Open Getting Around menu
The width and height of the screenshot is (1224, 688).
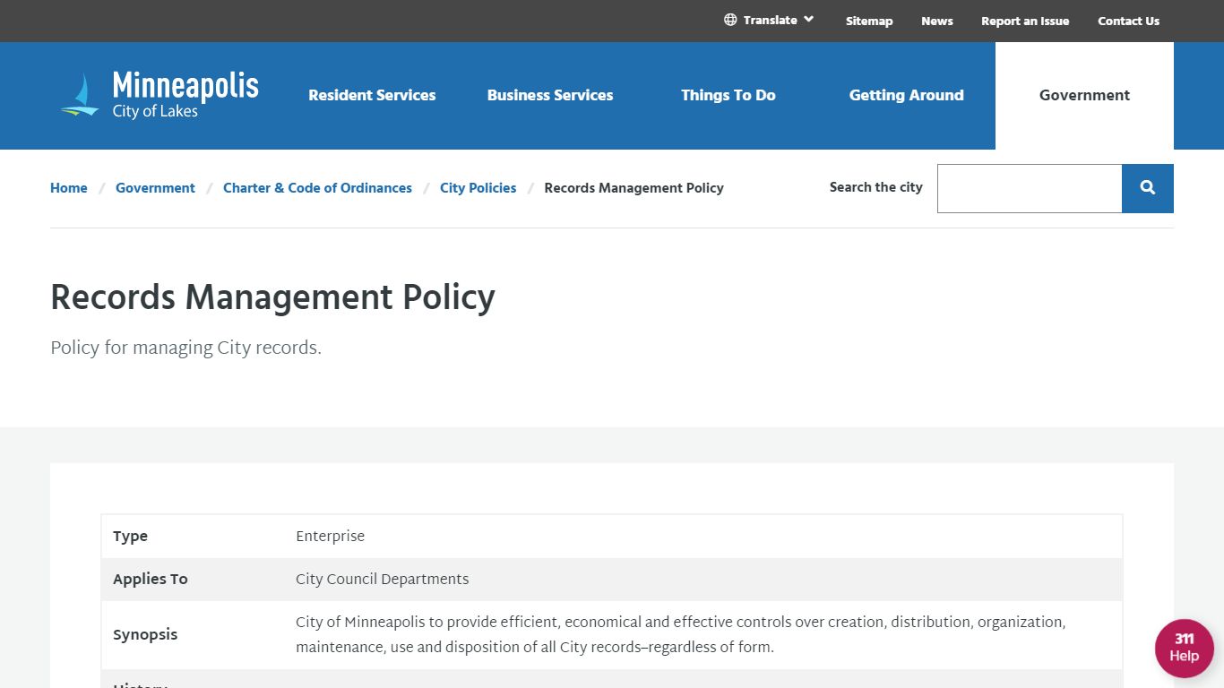coord(907,95)
